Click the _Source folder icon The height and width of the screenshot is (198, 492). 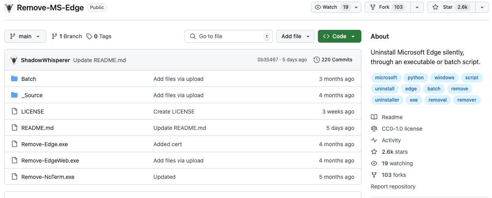14,95
